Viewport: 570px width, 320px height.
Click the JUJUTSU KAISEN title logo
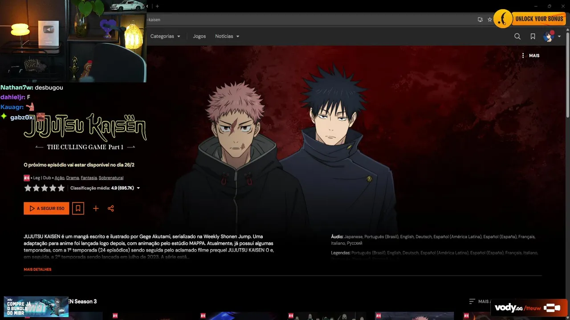click(x=85, y=127)
